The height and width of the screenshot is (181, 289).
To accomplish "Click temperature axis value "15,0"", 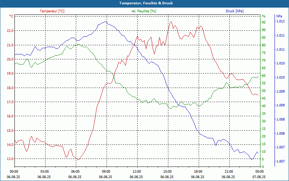I will point(10,131).
